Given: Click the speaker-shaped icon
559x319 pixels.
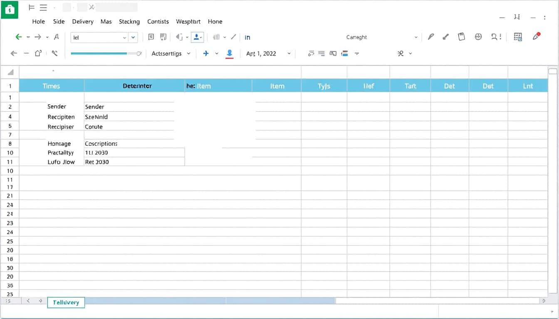Looking at the screenshot, I should (179, 37).
